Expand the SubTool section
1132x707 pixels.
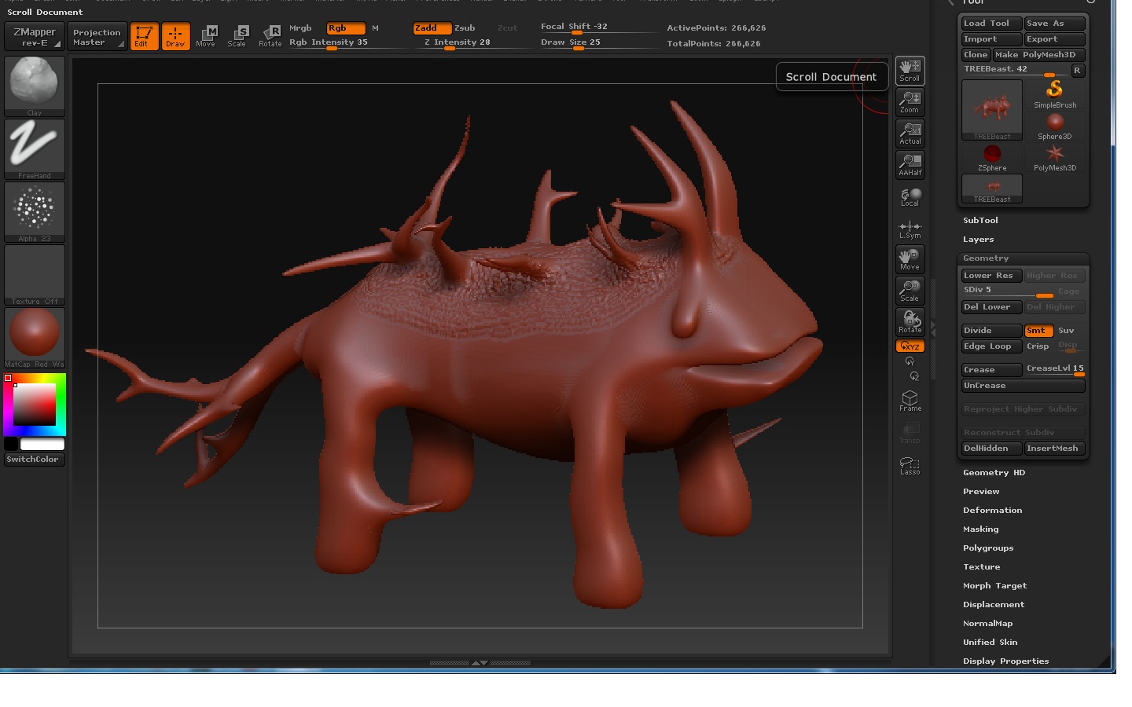click(x=980, y=221)
